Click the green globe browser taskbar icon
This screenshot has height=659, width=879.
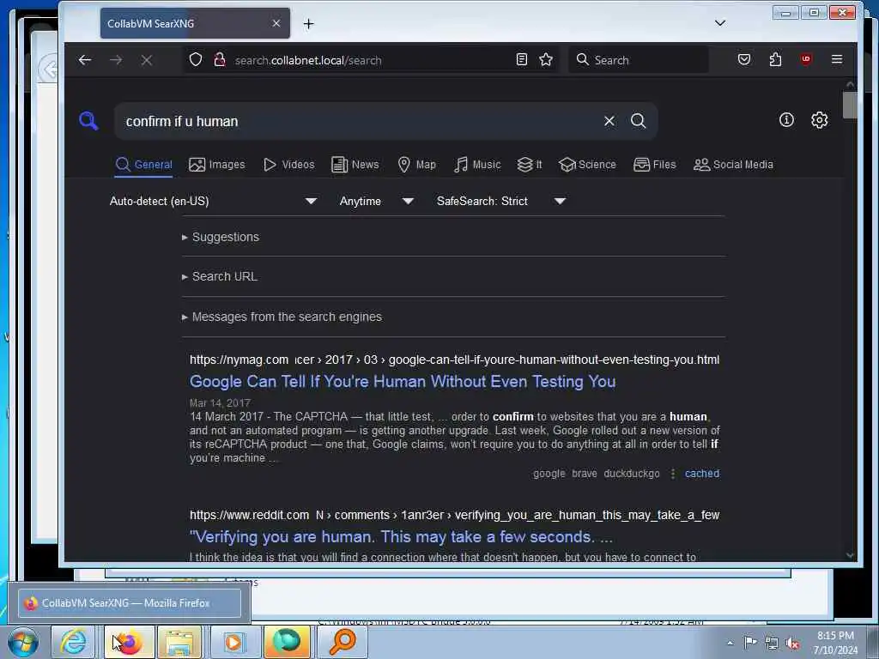(287, 642)
